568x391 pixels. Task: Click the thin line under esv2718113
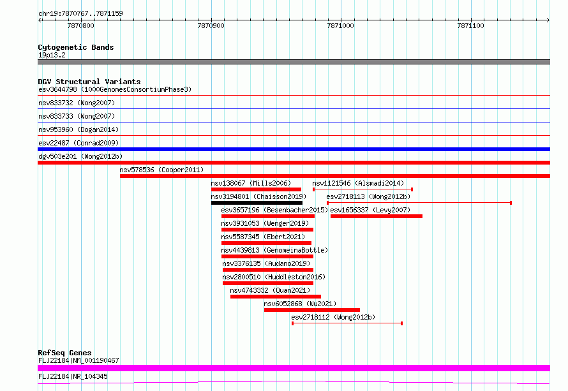coord(419,203)
